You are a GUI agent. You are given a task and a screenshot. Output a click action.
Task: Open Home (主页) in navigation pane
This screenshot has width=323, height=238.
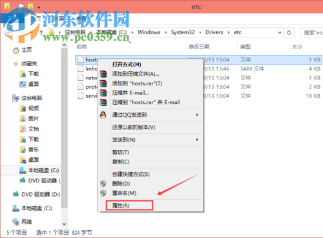tap(26, 50)
